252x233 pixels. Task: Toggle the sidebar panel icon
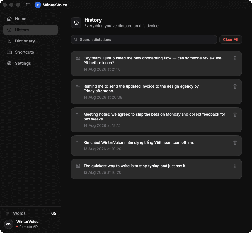tap(28, 5)
